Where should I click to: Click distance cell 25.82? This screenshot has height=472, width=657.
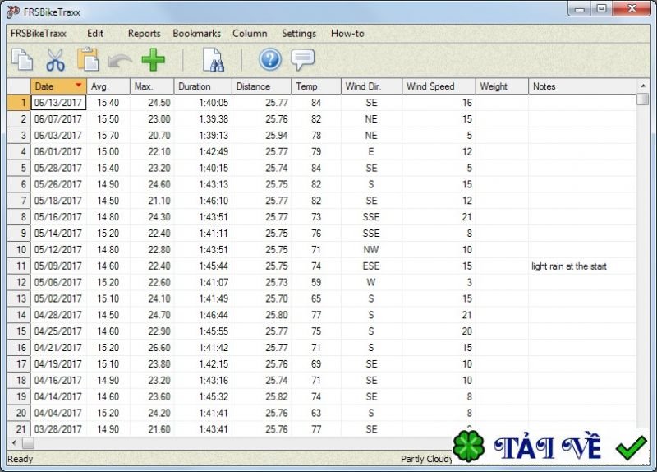261,396
